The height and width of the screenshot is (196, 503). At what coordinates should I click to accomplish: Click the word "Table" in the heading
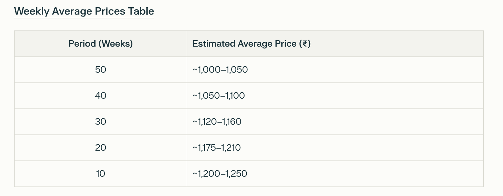[x=141, y=11]
